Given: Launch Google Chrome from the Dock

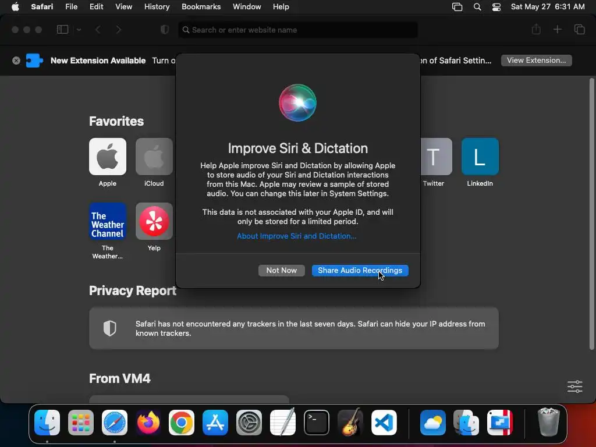Looking at the screenshot, I should pyautogui.click(x=182, y=423).
